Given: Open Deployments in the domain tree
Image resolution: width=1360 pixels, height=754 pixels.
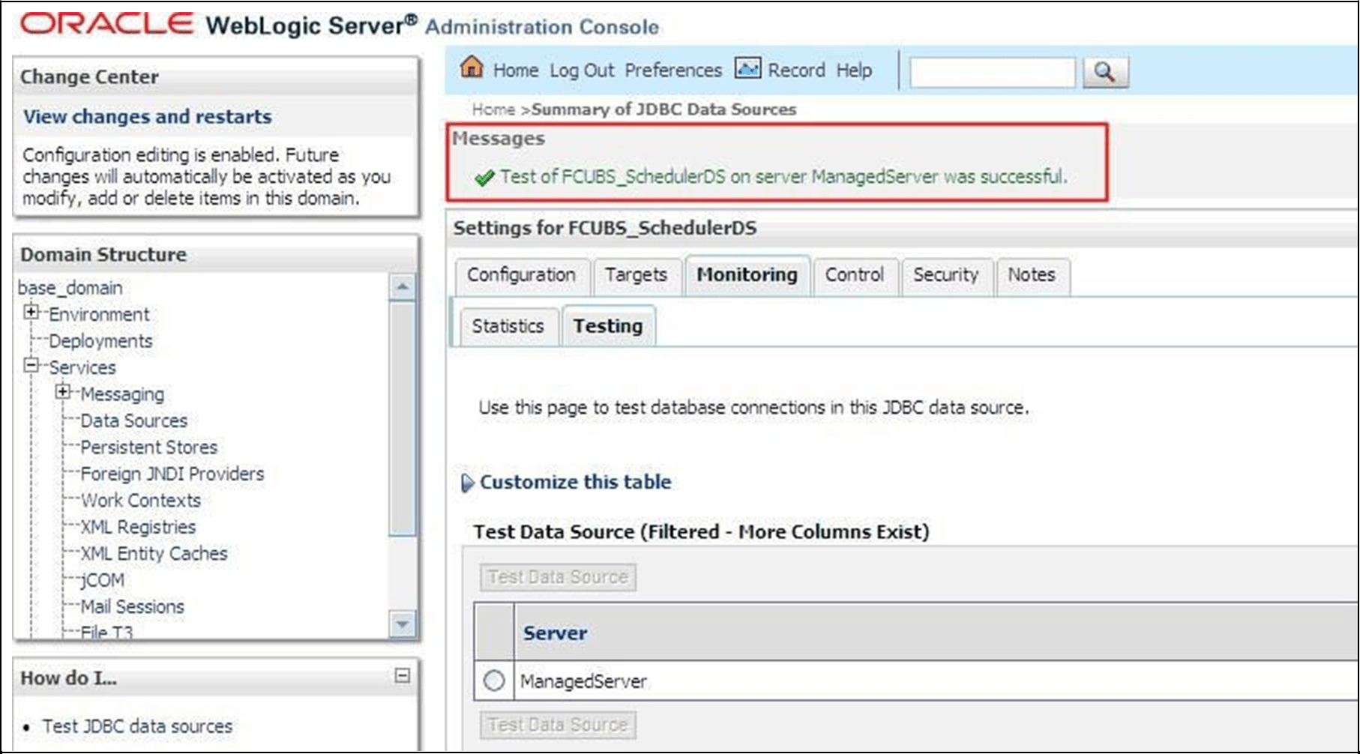Looking at the screenshot, I should pyautogui.click(x=100, y=341).
